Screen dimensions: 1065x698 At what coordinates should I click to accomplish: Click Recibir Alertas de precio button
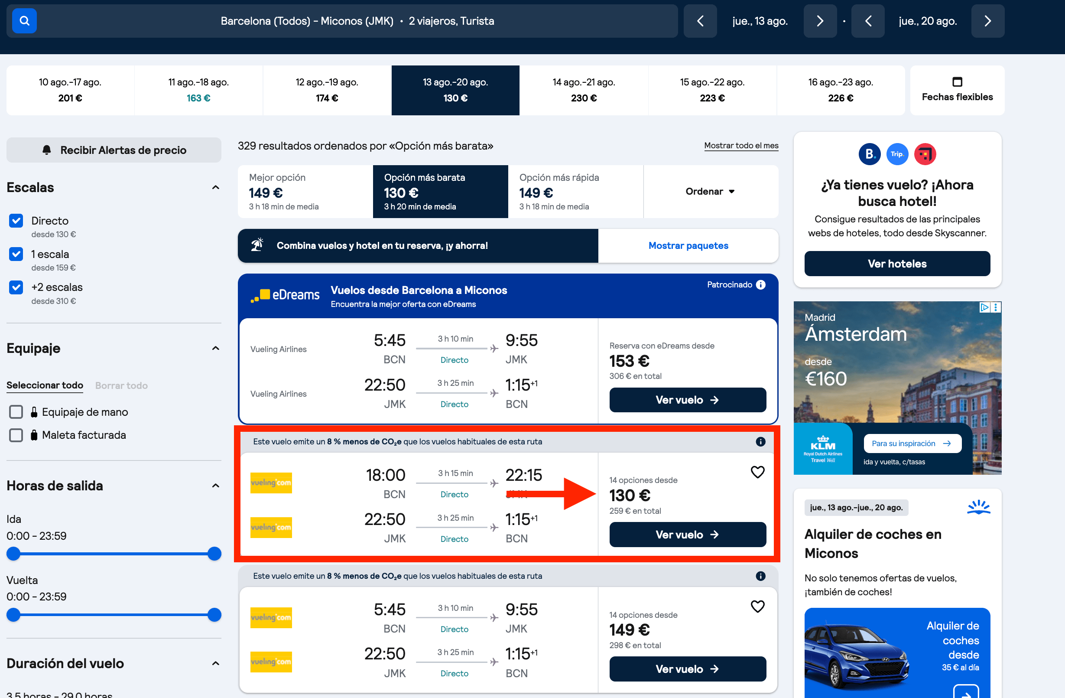coord(114,150)
